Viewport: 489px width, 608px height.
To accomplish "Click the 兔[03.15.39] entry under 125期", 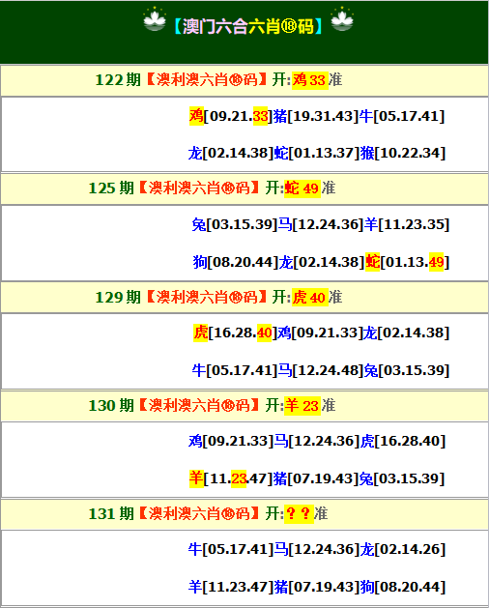I will coord(235,224).
